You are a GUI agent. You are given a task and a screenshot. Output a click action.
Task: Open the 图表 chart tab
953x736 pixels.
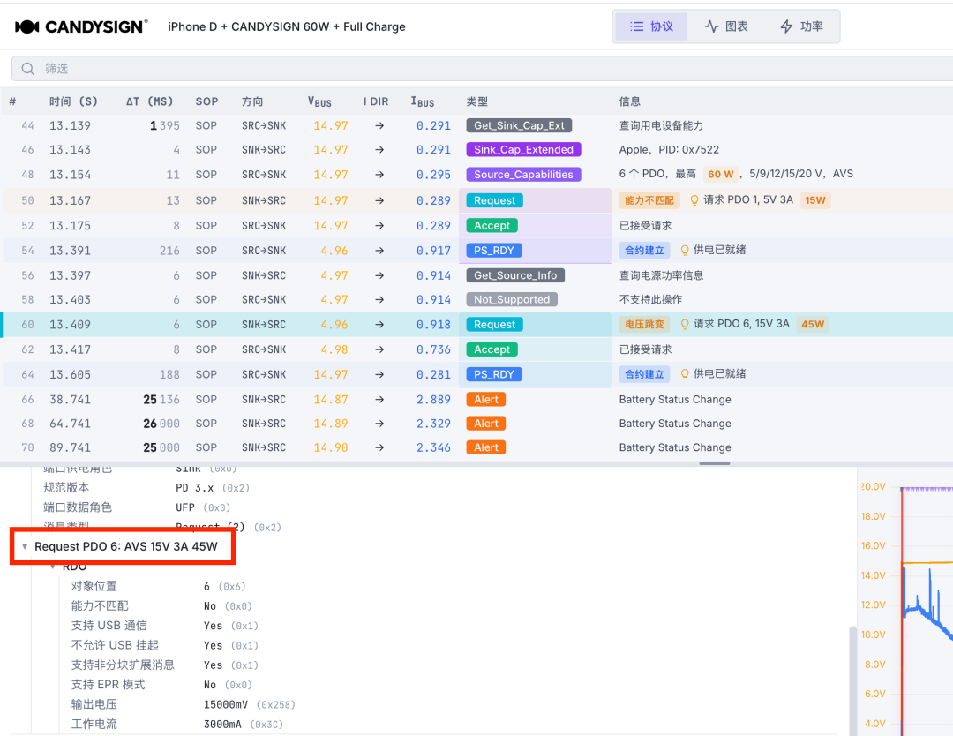[726, 26]
